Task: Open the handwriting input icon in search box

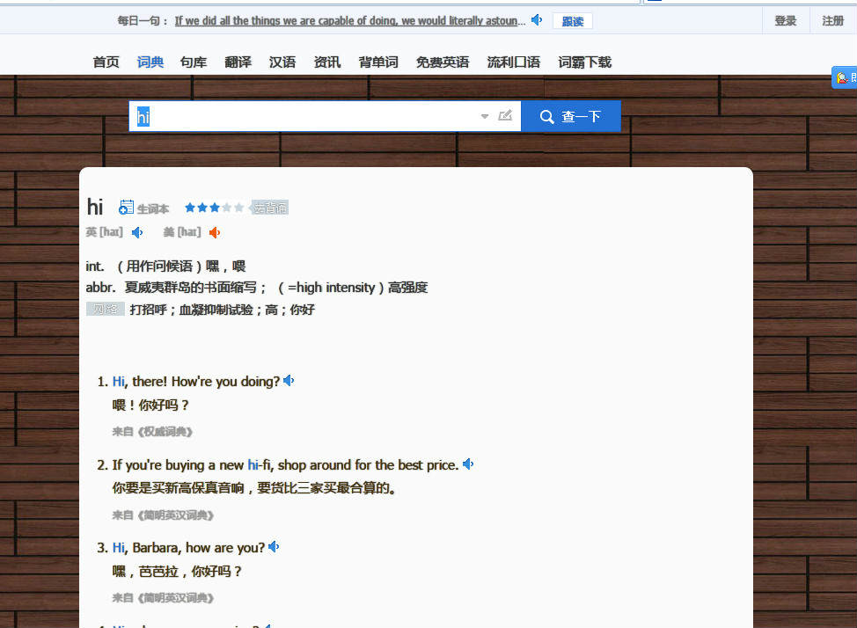Action: coord(506,116)
